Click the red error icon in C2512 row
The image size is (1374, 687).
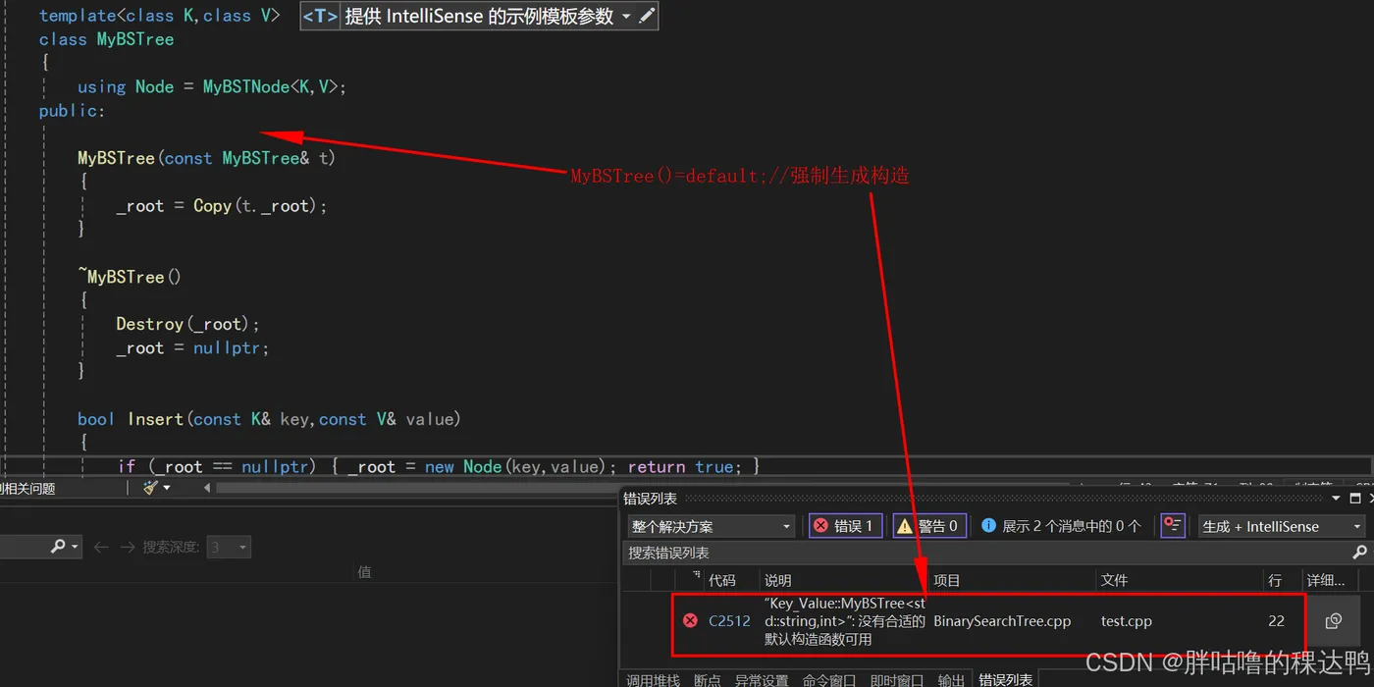690,621
